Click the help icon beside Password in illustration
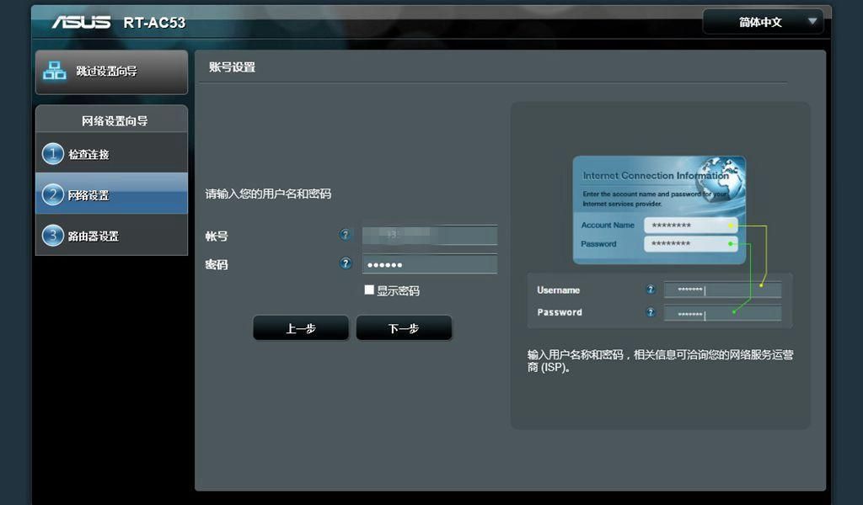The width and height of the screenshot is (863, 505). 651,312
